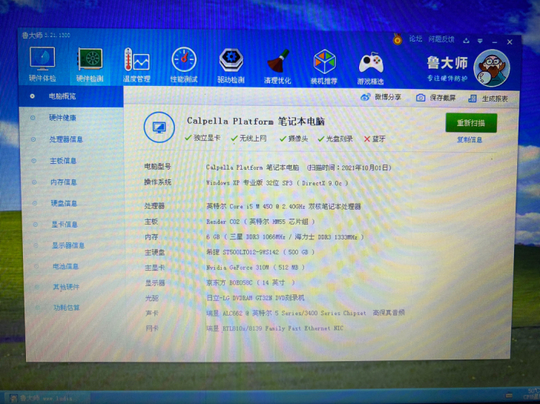This screenshot has height=404, width=540.
Task: Click the 京东方 BOE058C display value
Action: point(251,282)
